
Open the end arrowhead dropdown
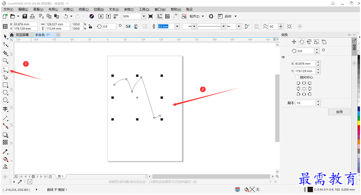pyautogui.click(x=239, y=27)
